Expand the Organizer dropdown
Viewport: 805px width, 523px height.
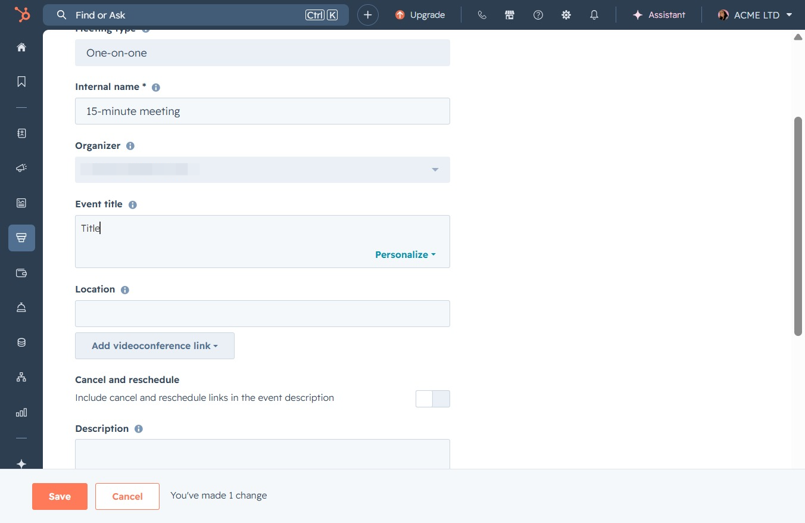pos(263,170)
